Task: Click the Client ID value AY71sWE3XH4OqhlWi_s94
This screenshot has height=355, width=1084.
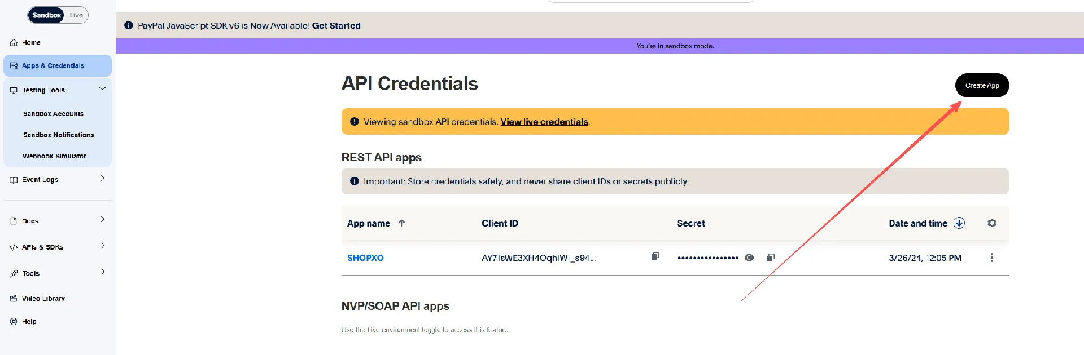Action: point(538,258)
